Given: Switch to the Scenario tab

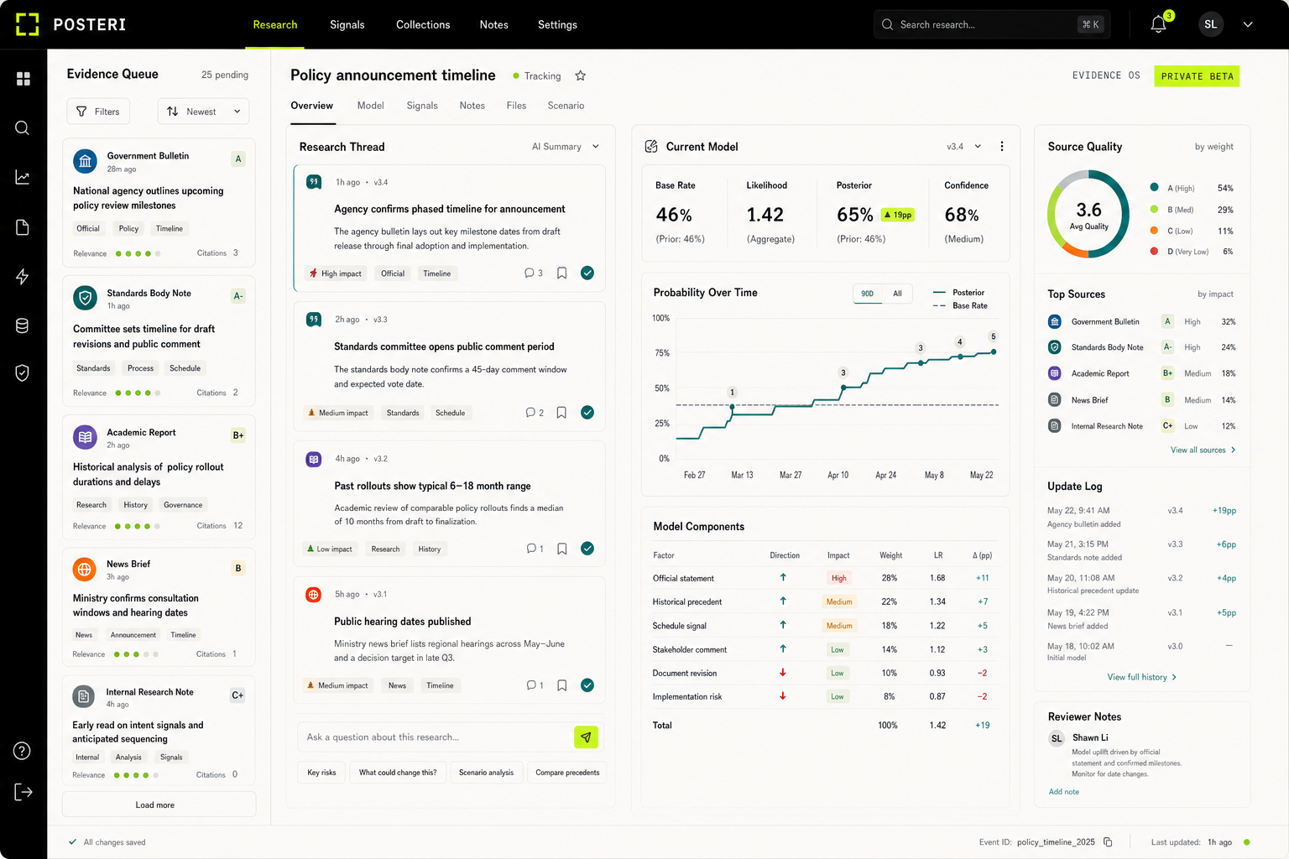Looking at the screenshot, I should point(566,106).
